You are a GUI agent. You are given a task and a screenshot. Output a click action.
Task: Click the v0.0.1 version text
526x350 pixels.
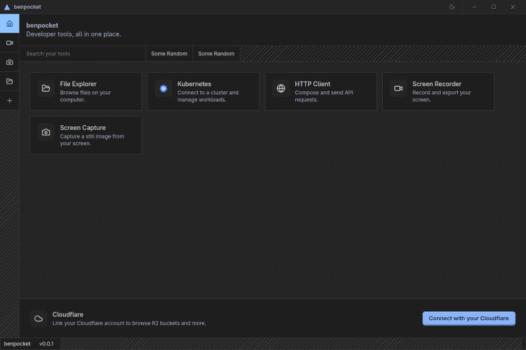46,344
